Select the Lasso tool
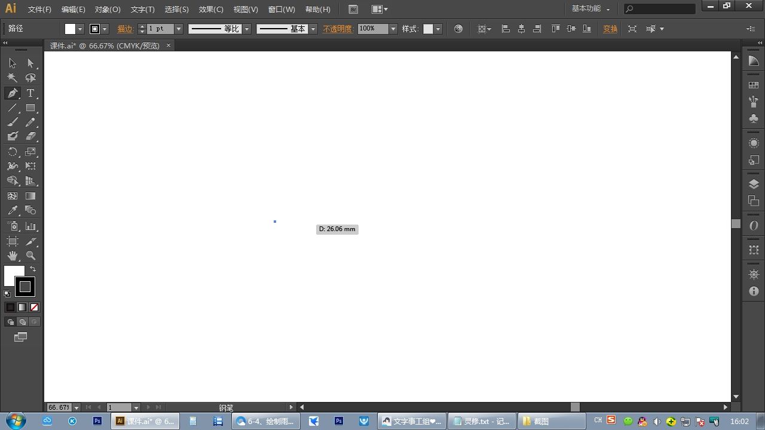 coord(30,78)
